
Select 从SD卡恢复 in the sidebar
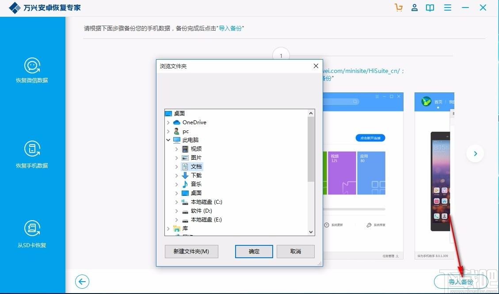click(x=32, y=235)
